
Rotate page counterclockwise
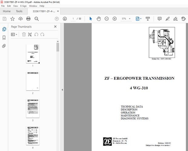click(x=36, y=35)
